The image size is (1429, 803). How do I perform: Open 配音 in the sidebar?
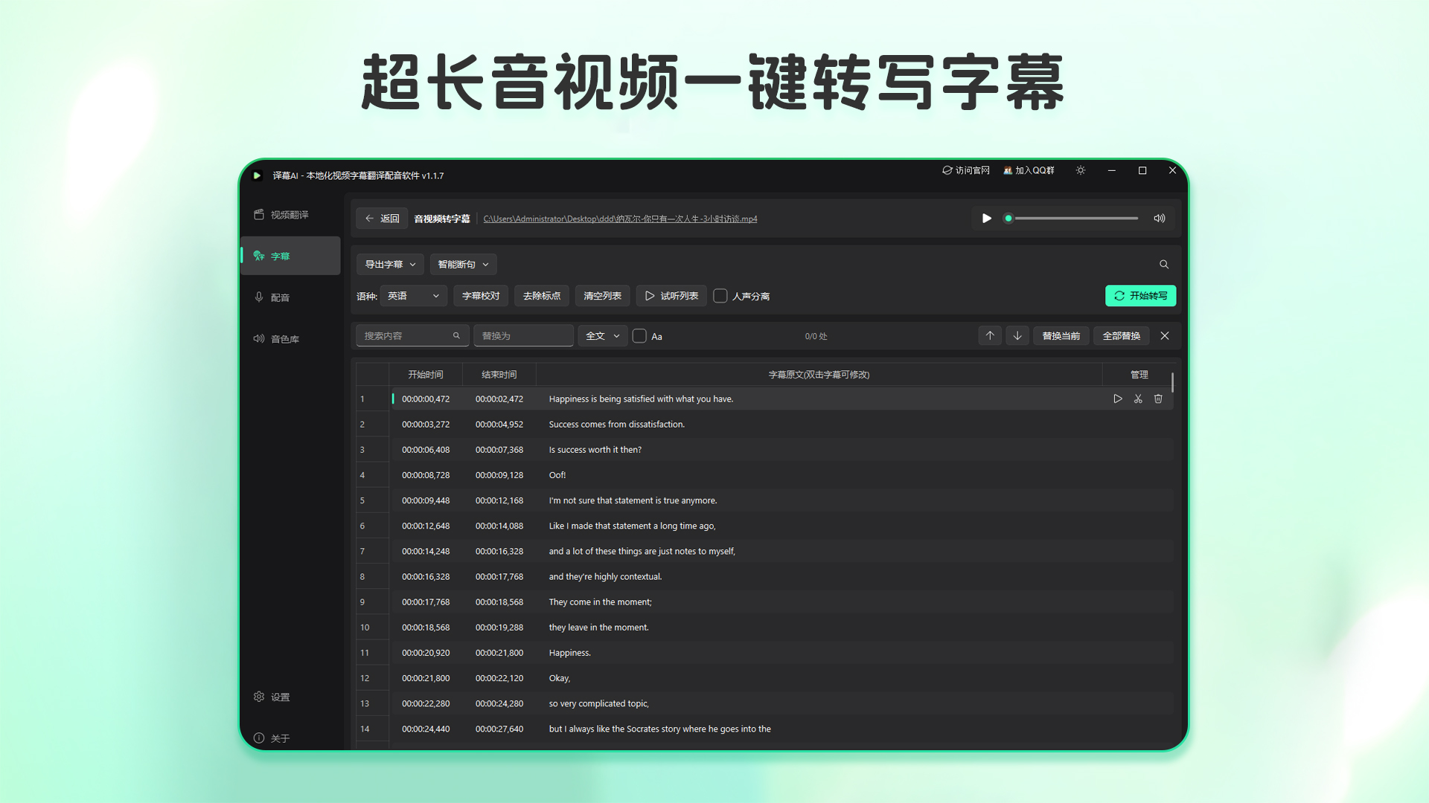point(290,297)
